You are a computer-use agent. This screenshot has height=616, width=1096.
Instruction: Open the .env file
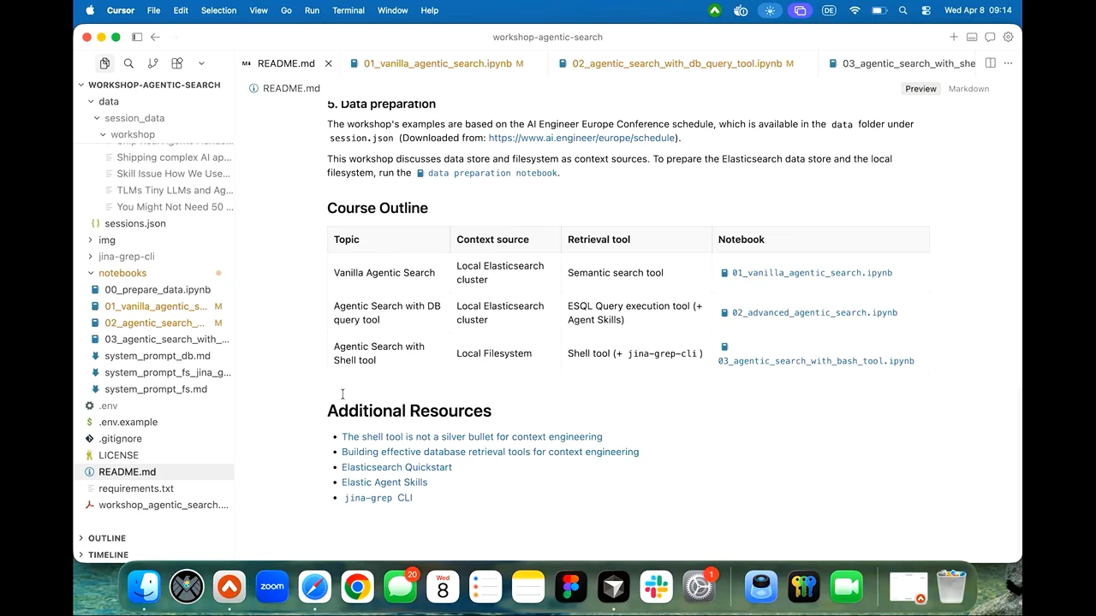pyautogui.click(x=108, y=406)
